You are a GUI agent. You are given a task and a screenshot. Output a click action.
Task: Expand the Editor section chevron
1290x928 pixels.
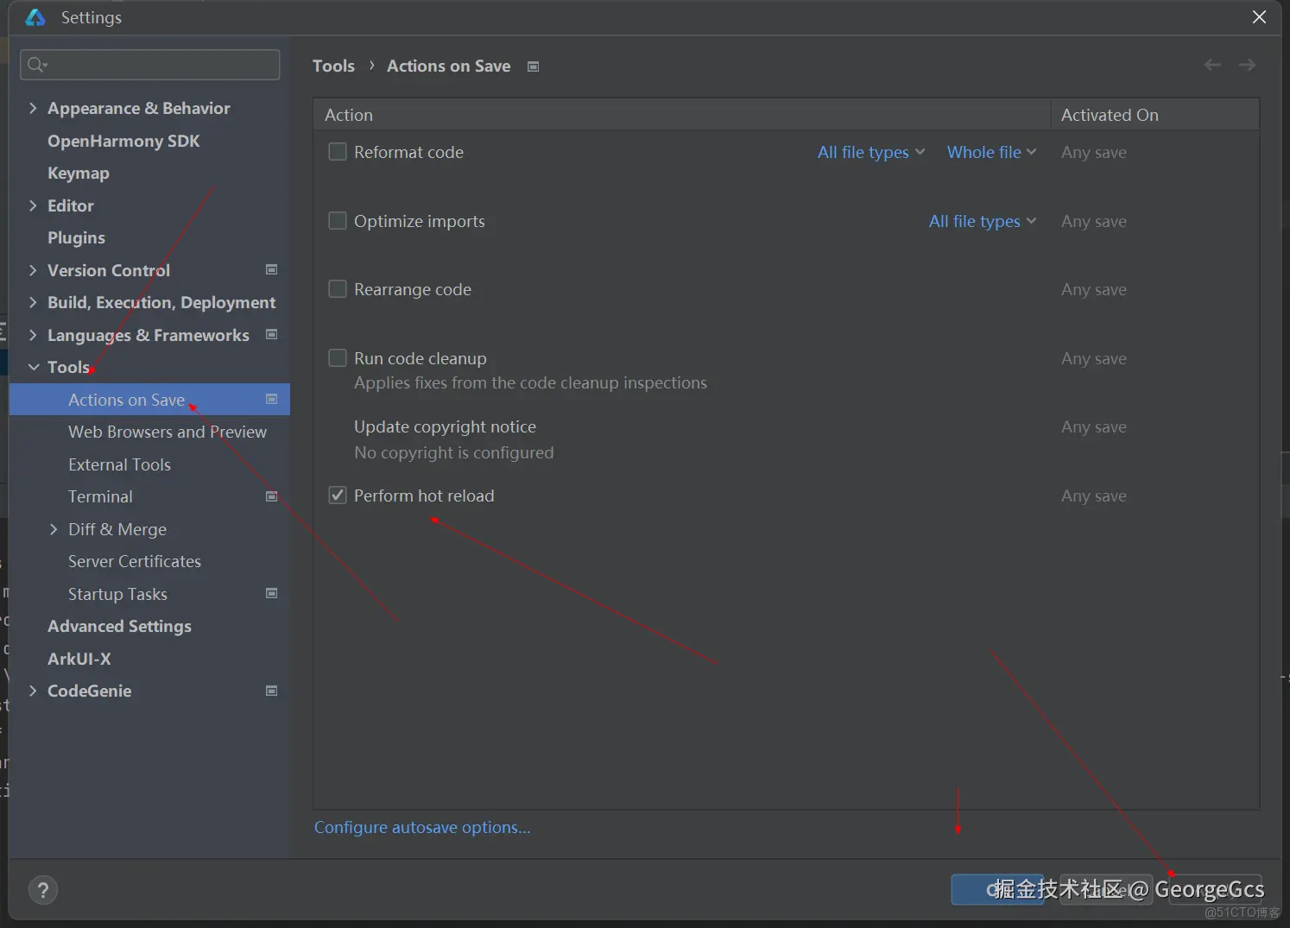(x=33, y=205)
